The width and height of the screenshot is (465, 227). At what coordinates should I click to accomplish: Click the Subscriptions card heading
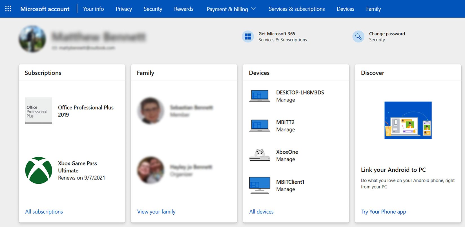click(x=43, y=73)
